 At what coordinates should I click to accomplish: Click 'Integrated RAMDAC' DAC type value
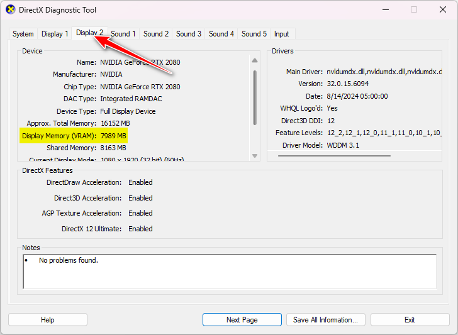click(131, 99)
